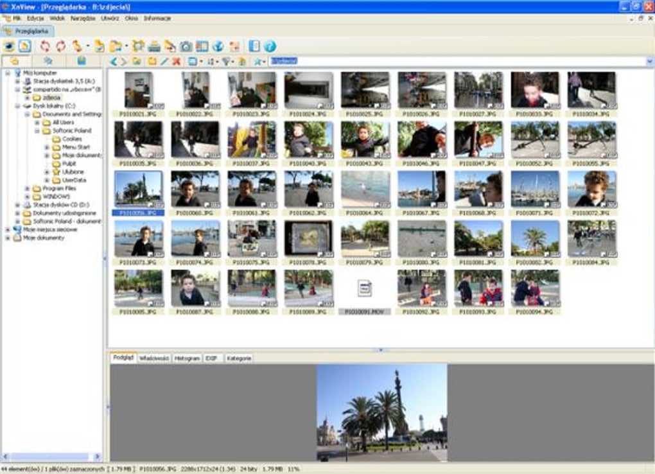Open the Edycja menu

point(35,19)
